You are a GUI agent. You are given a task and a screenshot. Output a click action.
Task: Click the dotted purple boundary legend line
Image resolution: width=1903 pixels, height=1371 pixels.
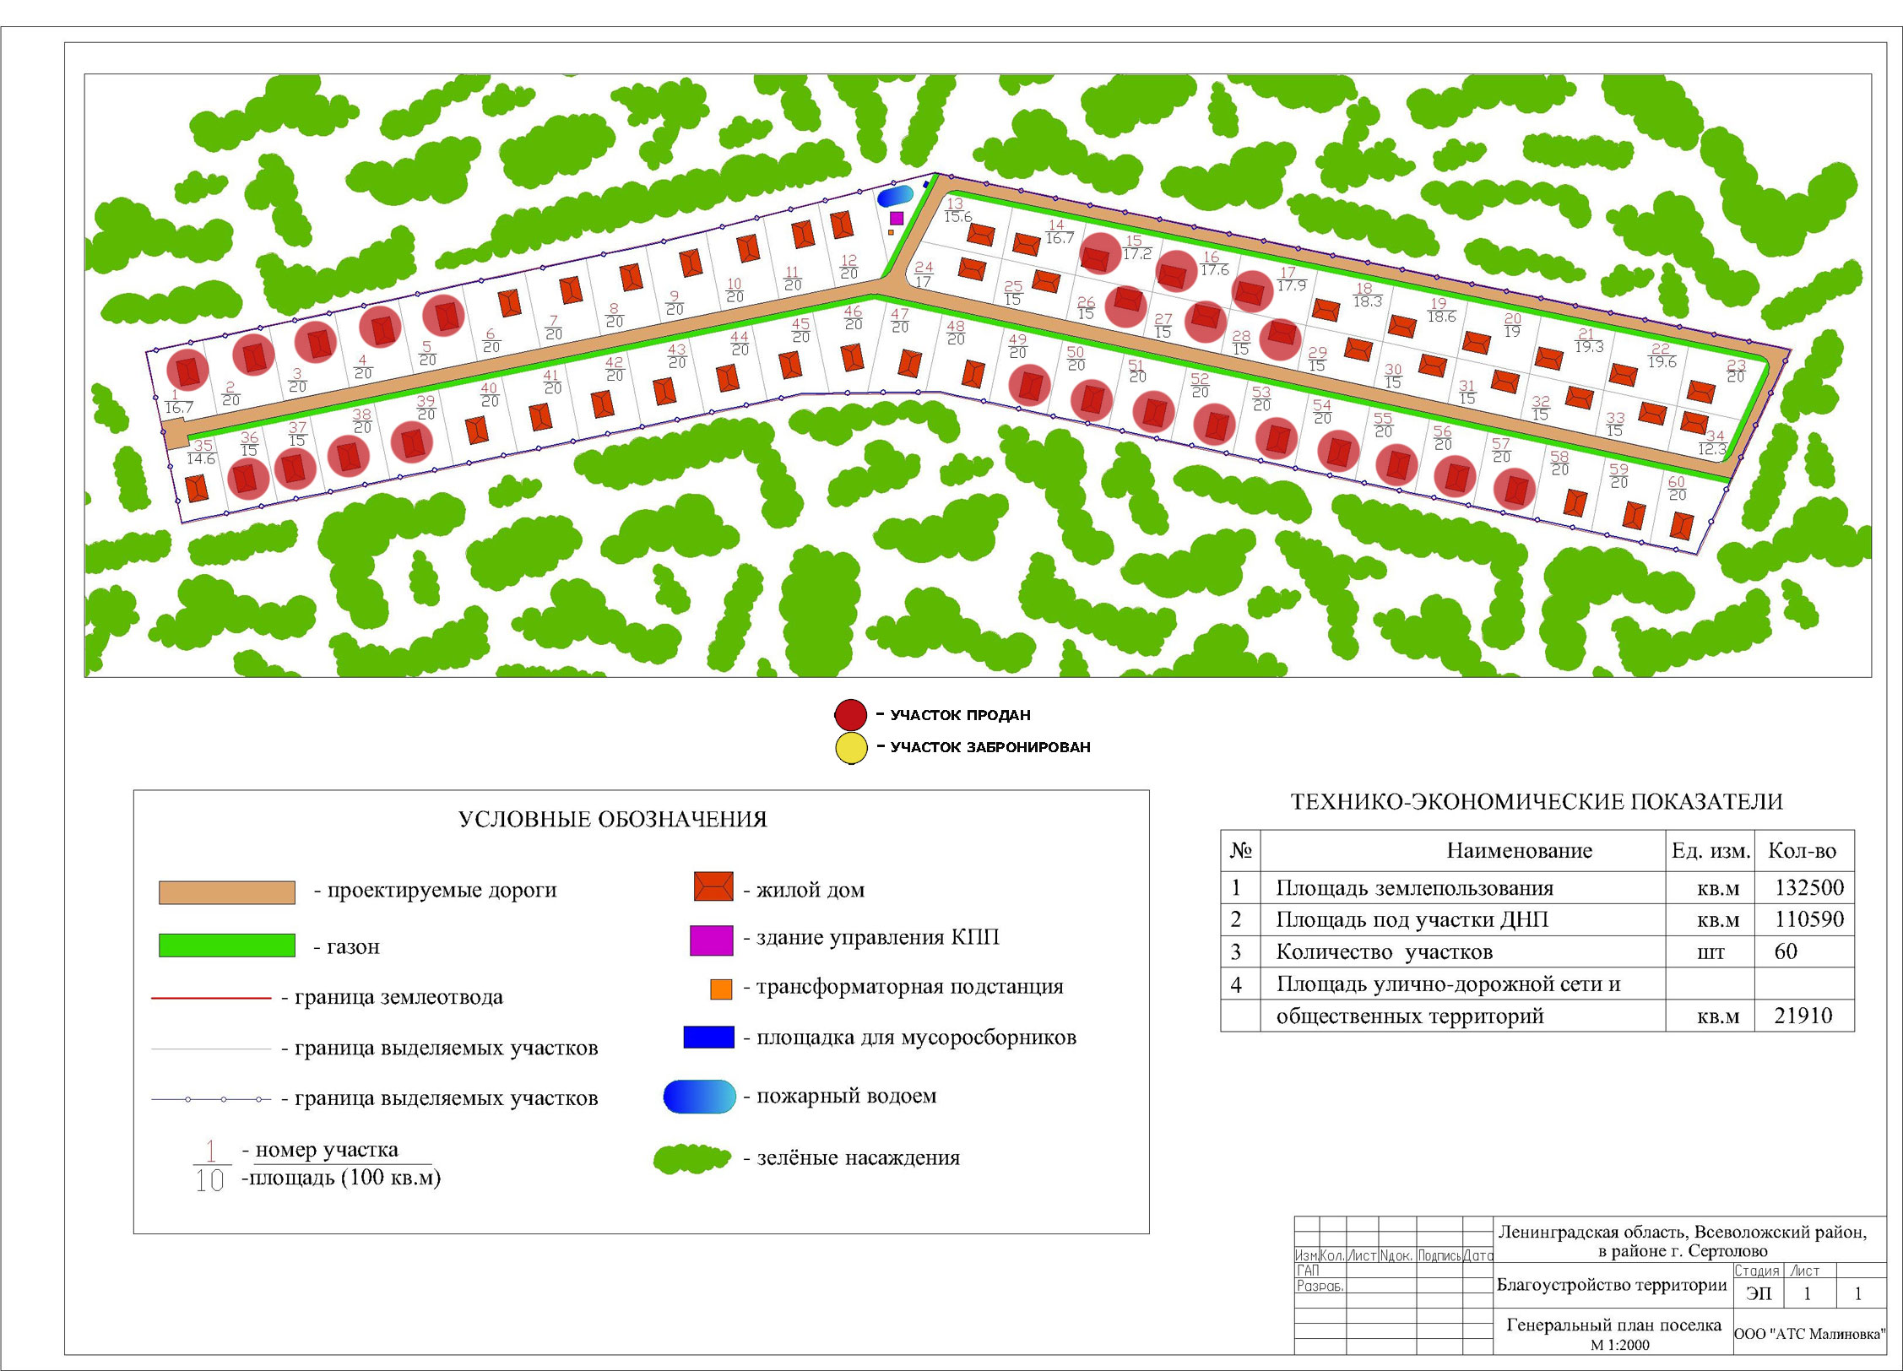coord(211,1099)
